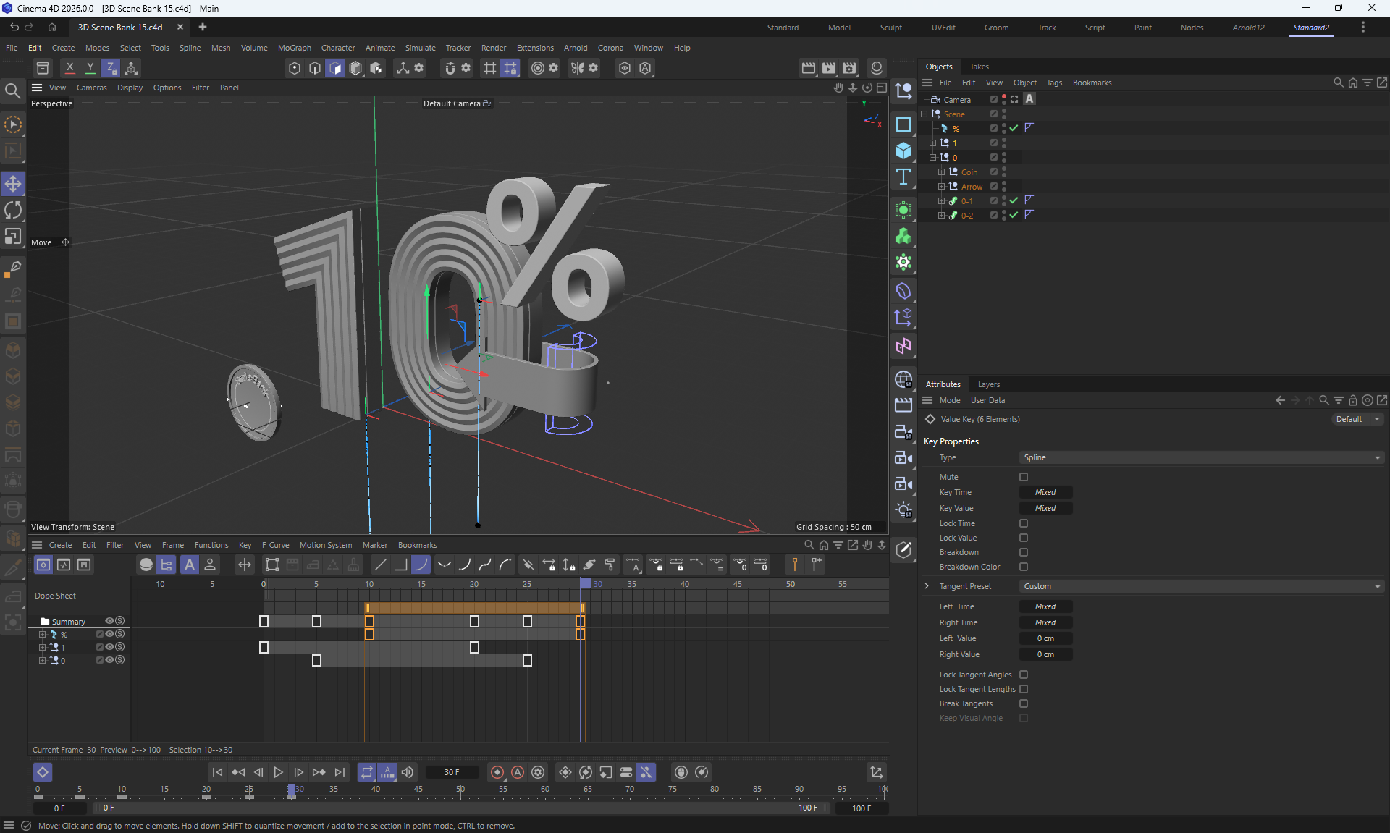The height and width of the screenshot is (833, 1390).
Task: Open the Tangent Preset Custom dropdown
Action: (x=1201, y=586)
